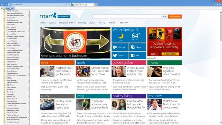Expand the MSN Websites submenu arrow

pyautogui.click(x=28, y=62)
